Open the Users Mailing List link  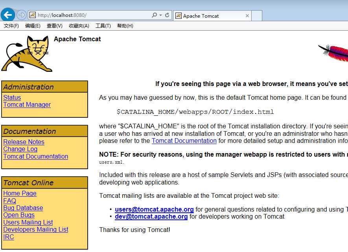point(28,222)
